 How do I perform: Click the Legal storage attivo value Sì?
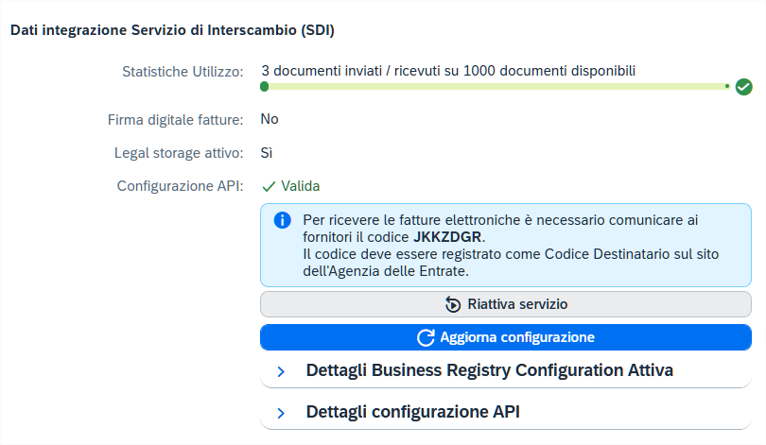[267, 153]
